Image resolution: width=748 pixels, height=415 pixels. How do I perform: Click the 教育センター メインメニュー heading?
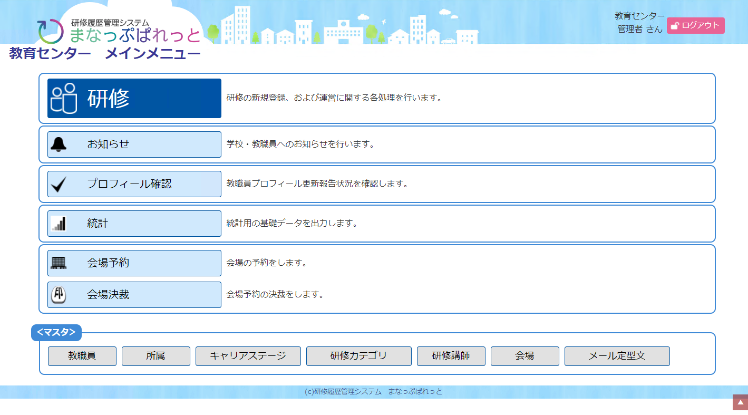tap(105, 54)
